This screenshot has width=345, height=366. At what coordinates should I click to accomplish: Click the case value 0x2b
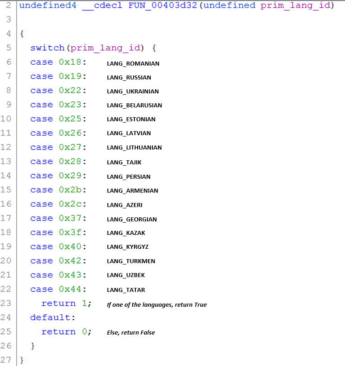(72, 190)
